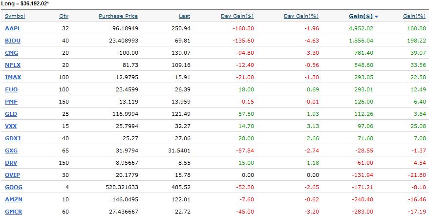This screenshot has height=216, width=429.
Task: Select OVIP gain value -131.94
Action: click(364, 175)
